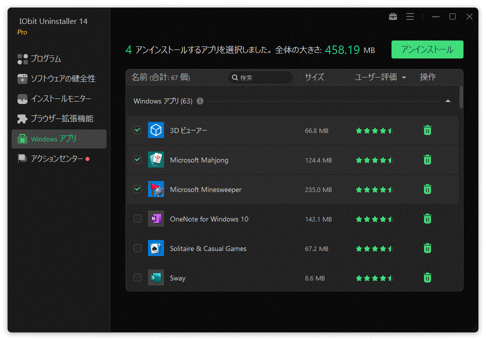Open the ユーザー評価 sort dropdown arrow
Screen dimensions: 486x340
(404, 77)
